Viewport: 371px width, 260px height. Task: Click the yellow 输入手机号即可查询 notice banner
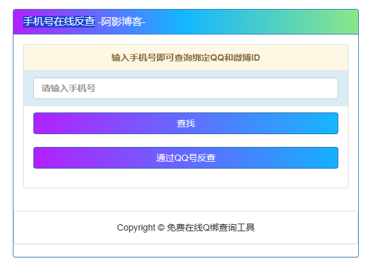click(186, 57)
